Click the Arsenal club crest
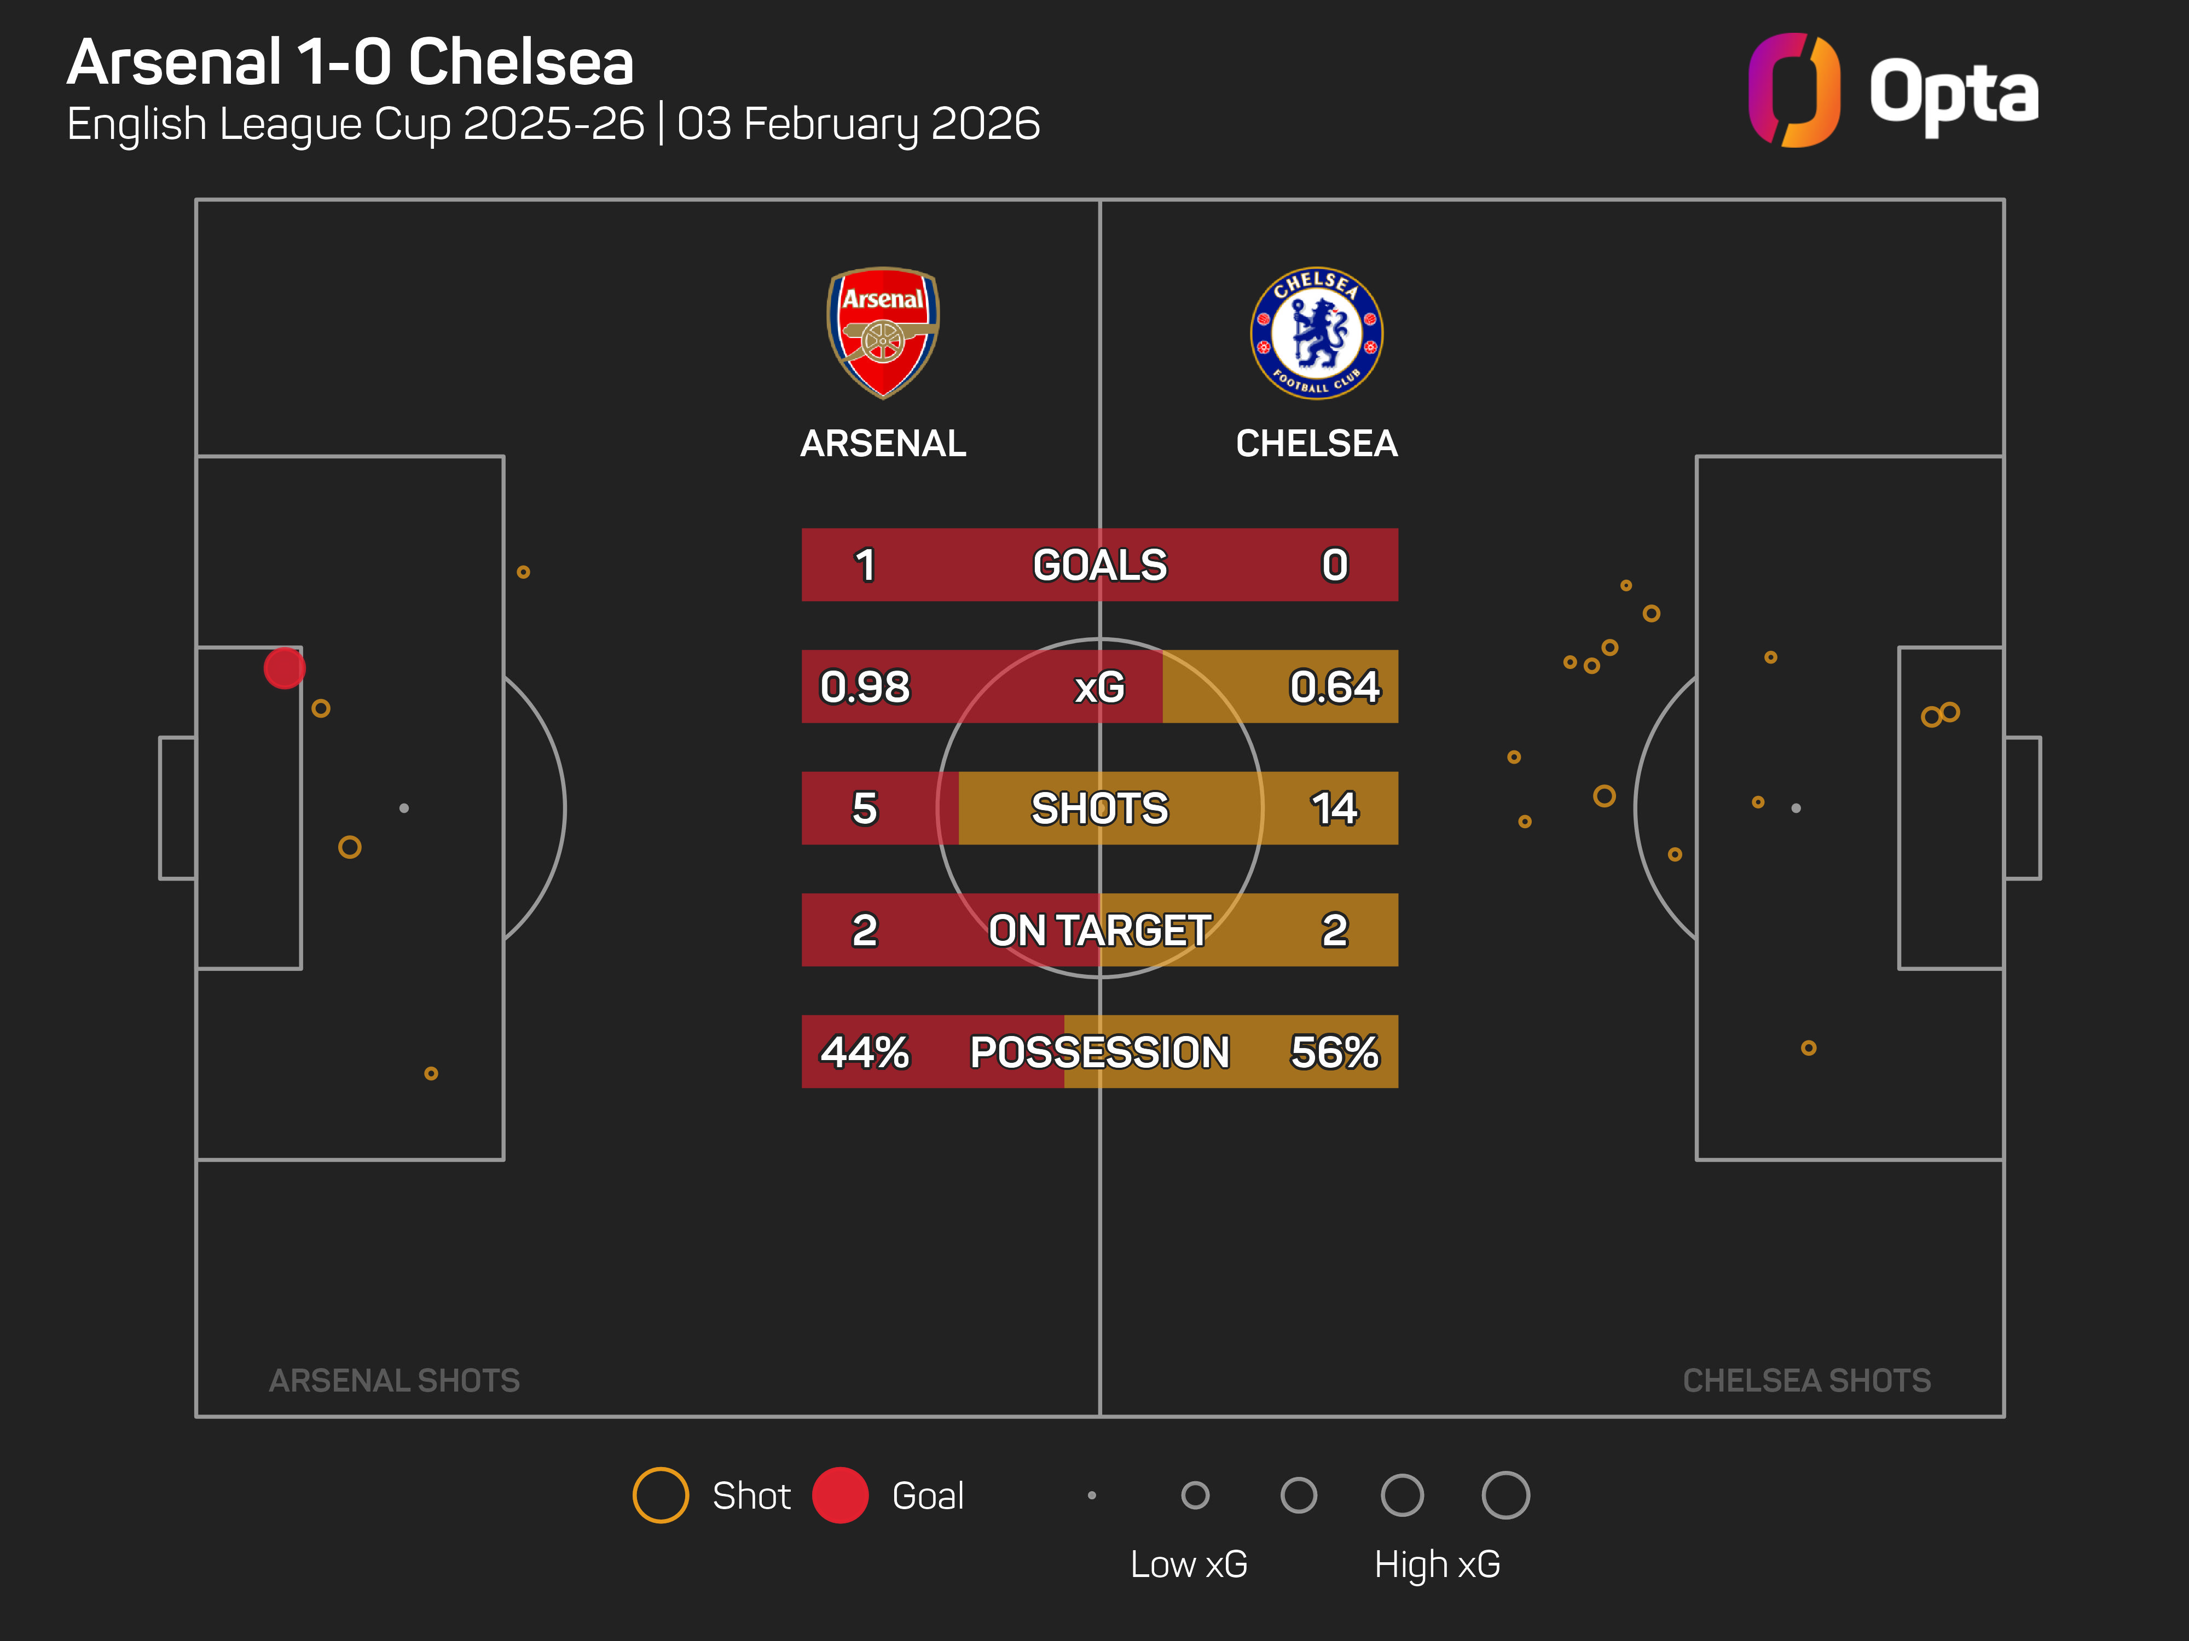The height and width of the screenshot is (1641, 2189). point(883,333)
